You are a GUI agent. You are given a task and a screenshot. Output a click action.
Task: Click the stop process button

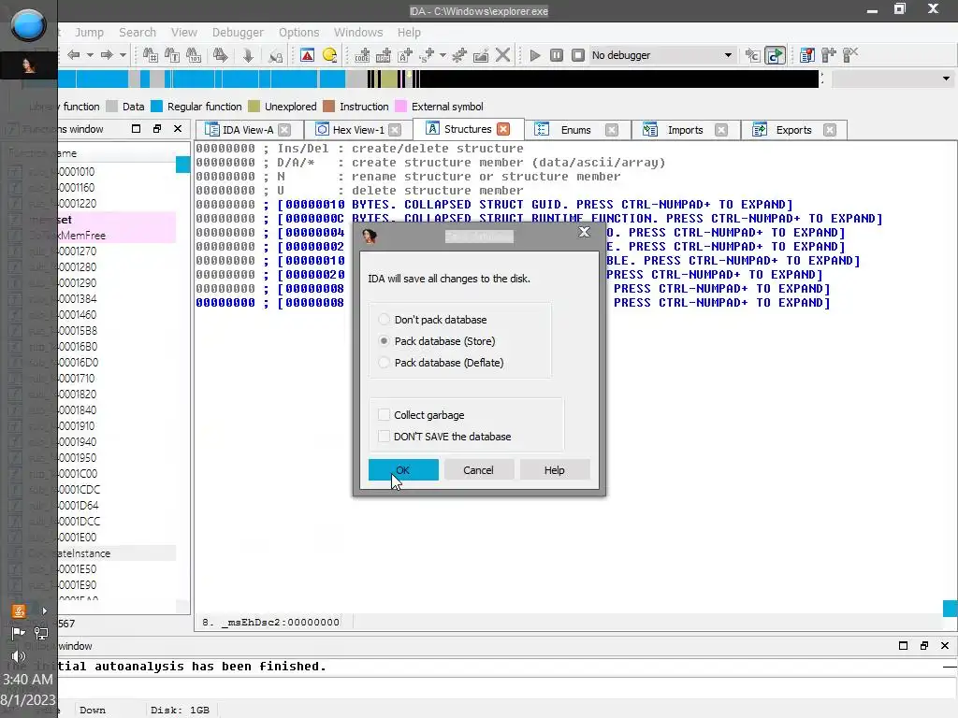(578, 55)
